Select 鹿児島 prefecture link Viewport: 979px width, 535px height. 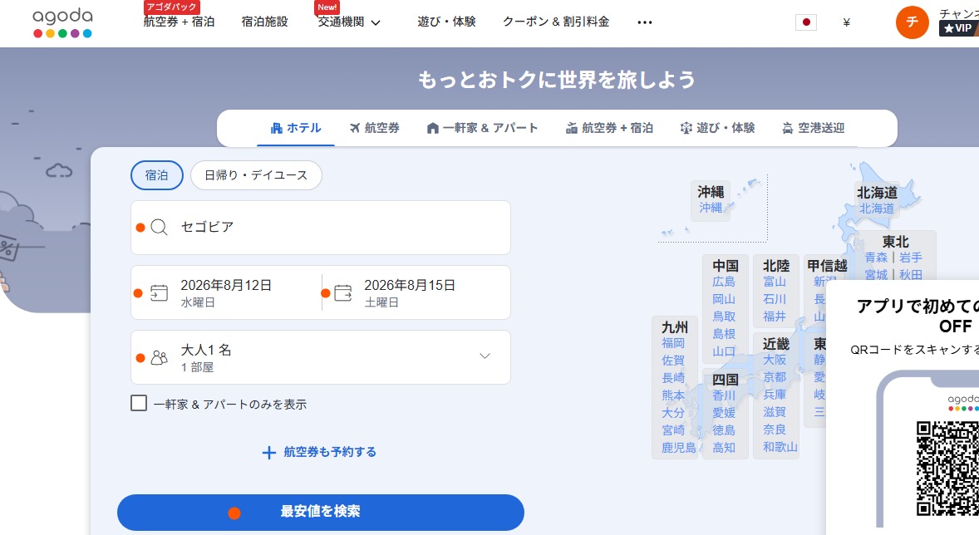click(x=679, y=448)
